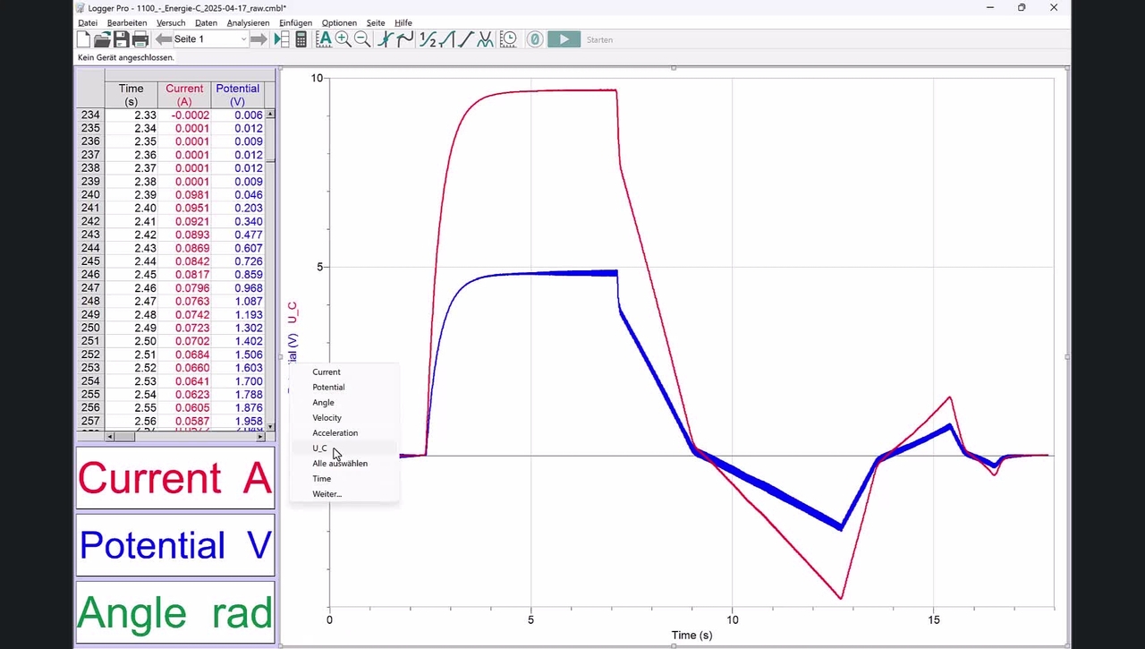Select Time in the axis popup
1145x649 pixels.
coord(343,478)
